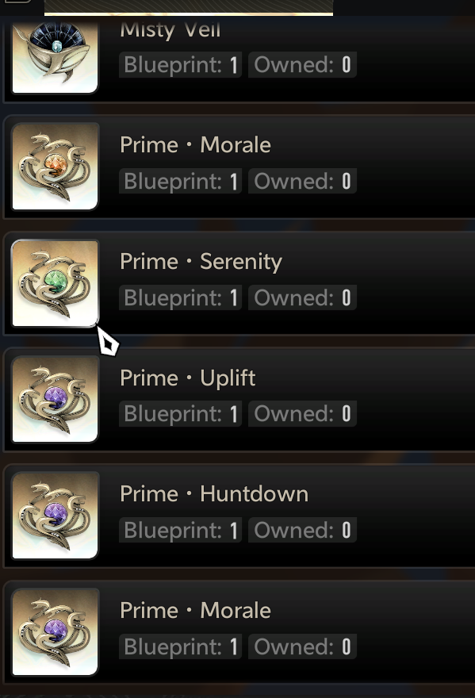Select the Prime · Serenity title text
This screenshot has height=698, width=475.
[x=201, y=262]
